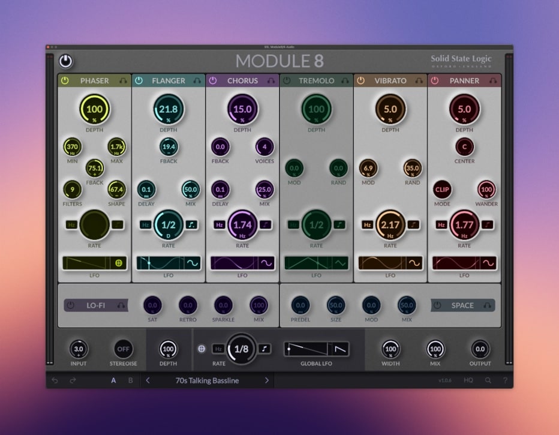Go to next preset with right chevron

[x=267, y=380]
